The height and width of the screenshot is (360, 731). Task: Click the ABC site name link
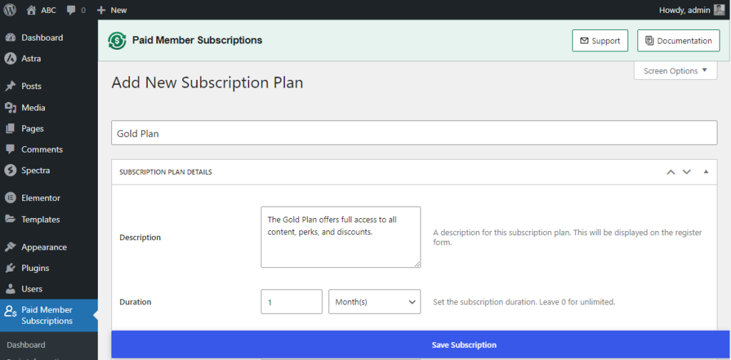point(49,10)
